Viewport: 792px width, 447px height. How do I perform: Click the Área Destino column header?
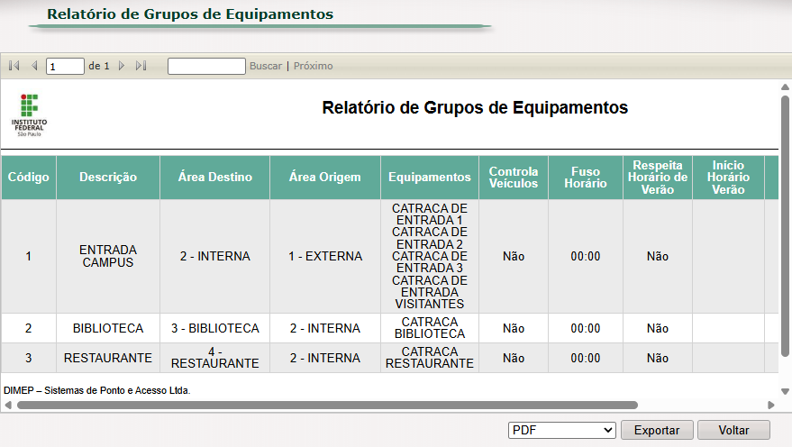pos(215,178)
